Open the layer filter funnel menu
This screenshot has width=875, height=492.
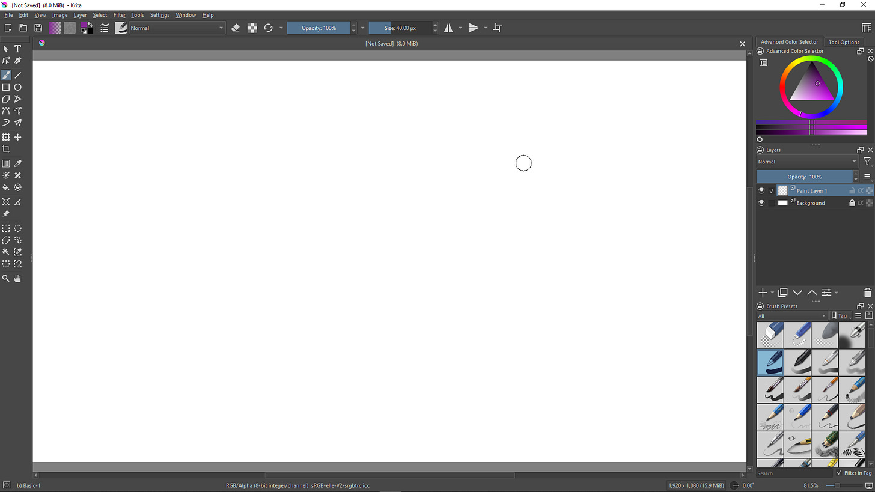pos(867,162)
